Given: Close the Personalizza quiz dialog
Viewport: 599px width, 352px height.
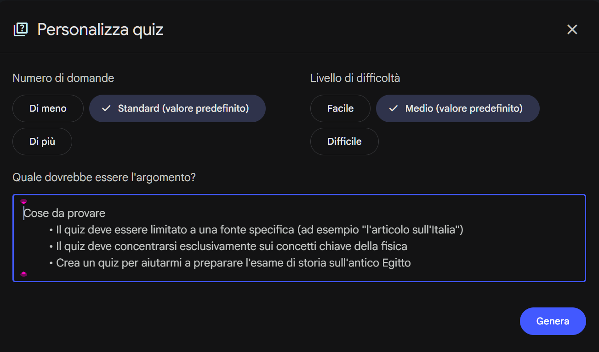Looking at the screenshot, I should pyautogui.click(x=572, y=30).
